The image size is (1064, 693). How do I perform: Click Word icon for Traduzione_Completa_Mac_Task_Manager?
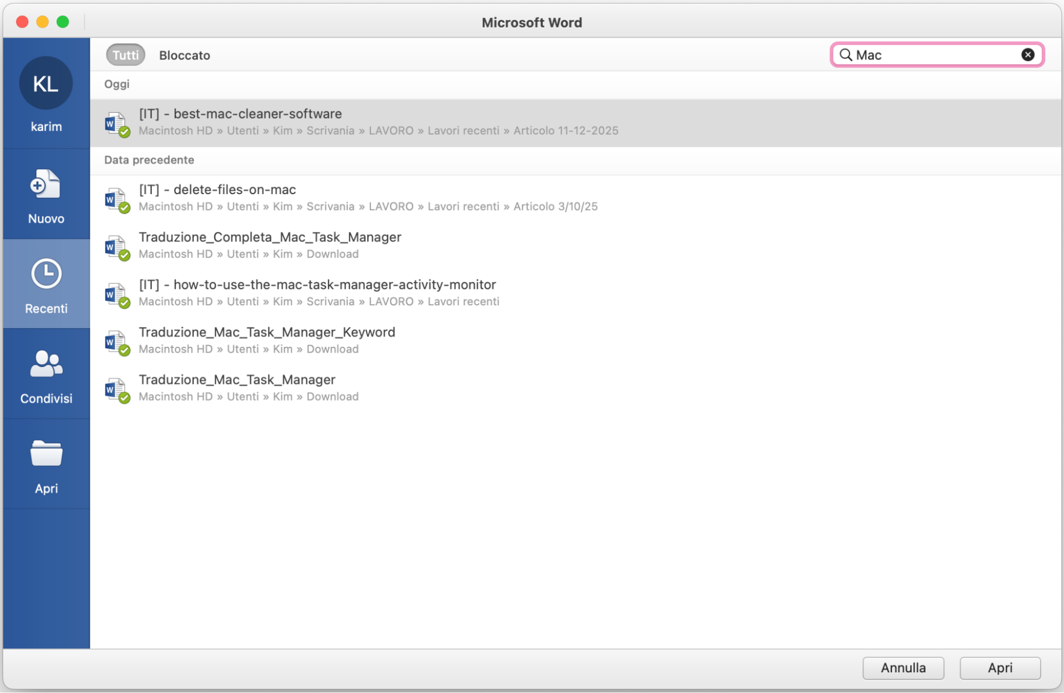(117, 247)
